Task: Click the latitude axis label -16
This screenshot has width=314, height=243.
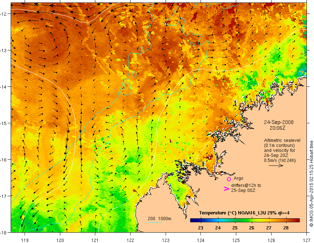Action: [4, 160]
